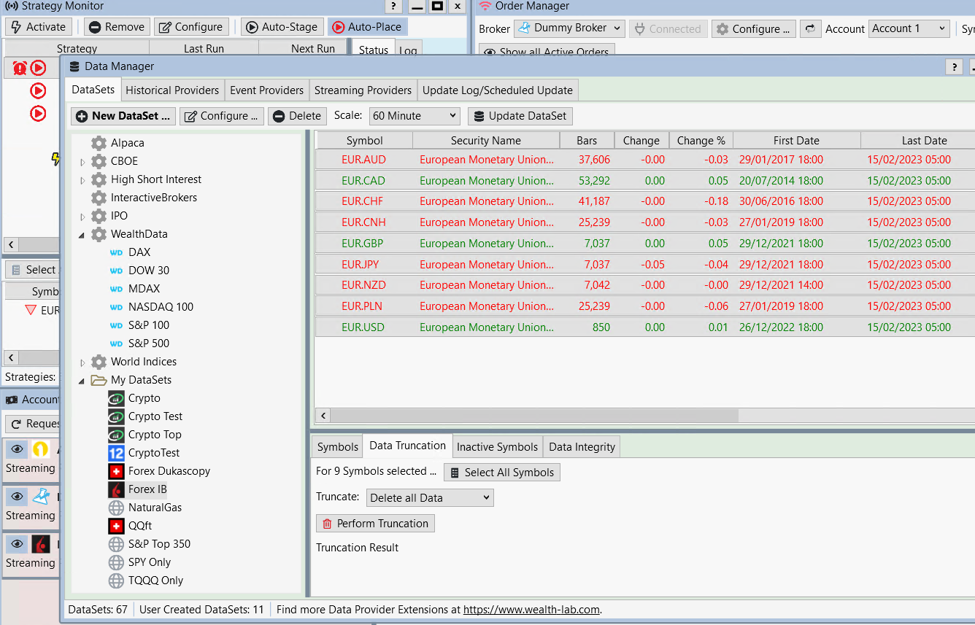This screenshot has height=625, width=975.
Task: Click the NaturalGas globe icon
Action: coord(116,508)
